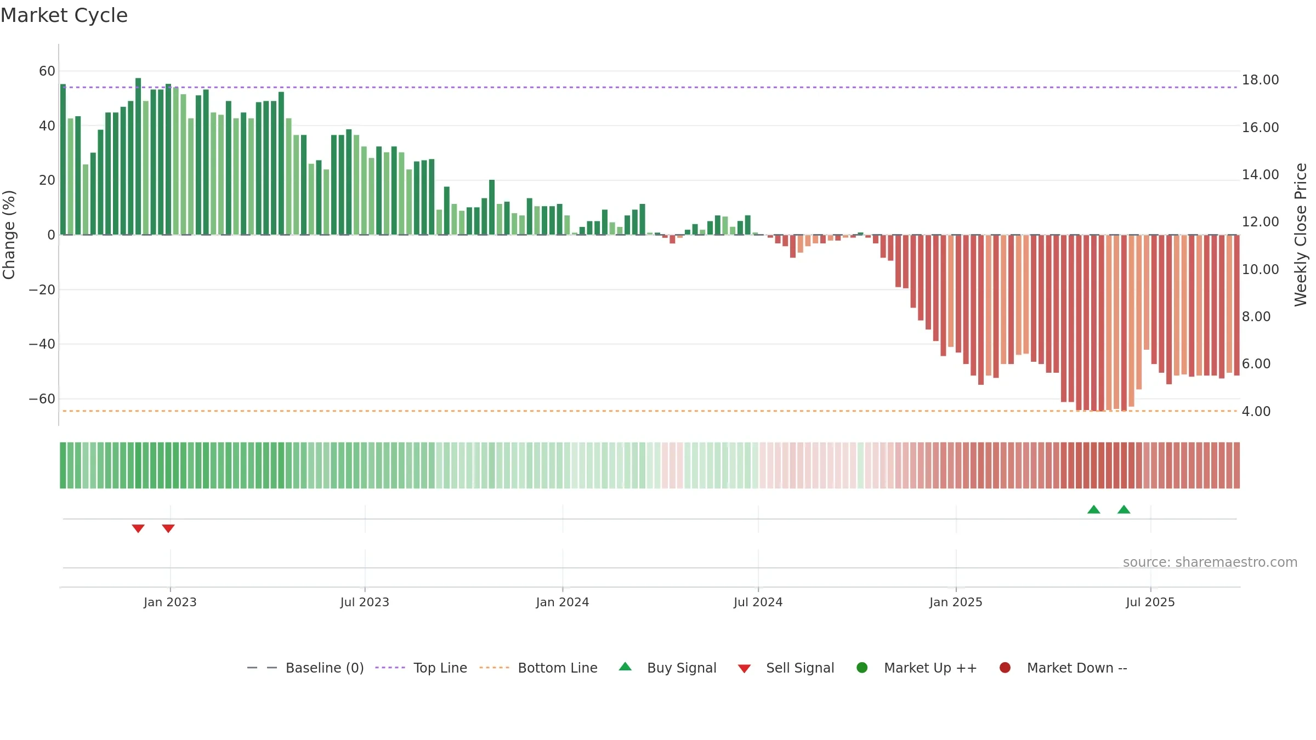Click the Sell Signal legend label

click(800, 668)
